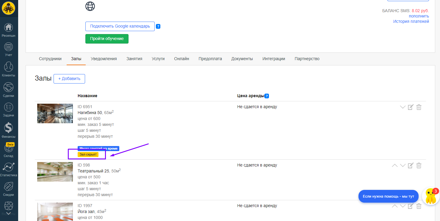Image resolution: width=440 pixels, height=221 pixels.
Task: Click the text цена от 500
Action: pos(89,177)
